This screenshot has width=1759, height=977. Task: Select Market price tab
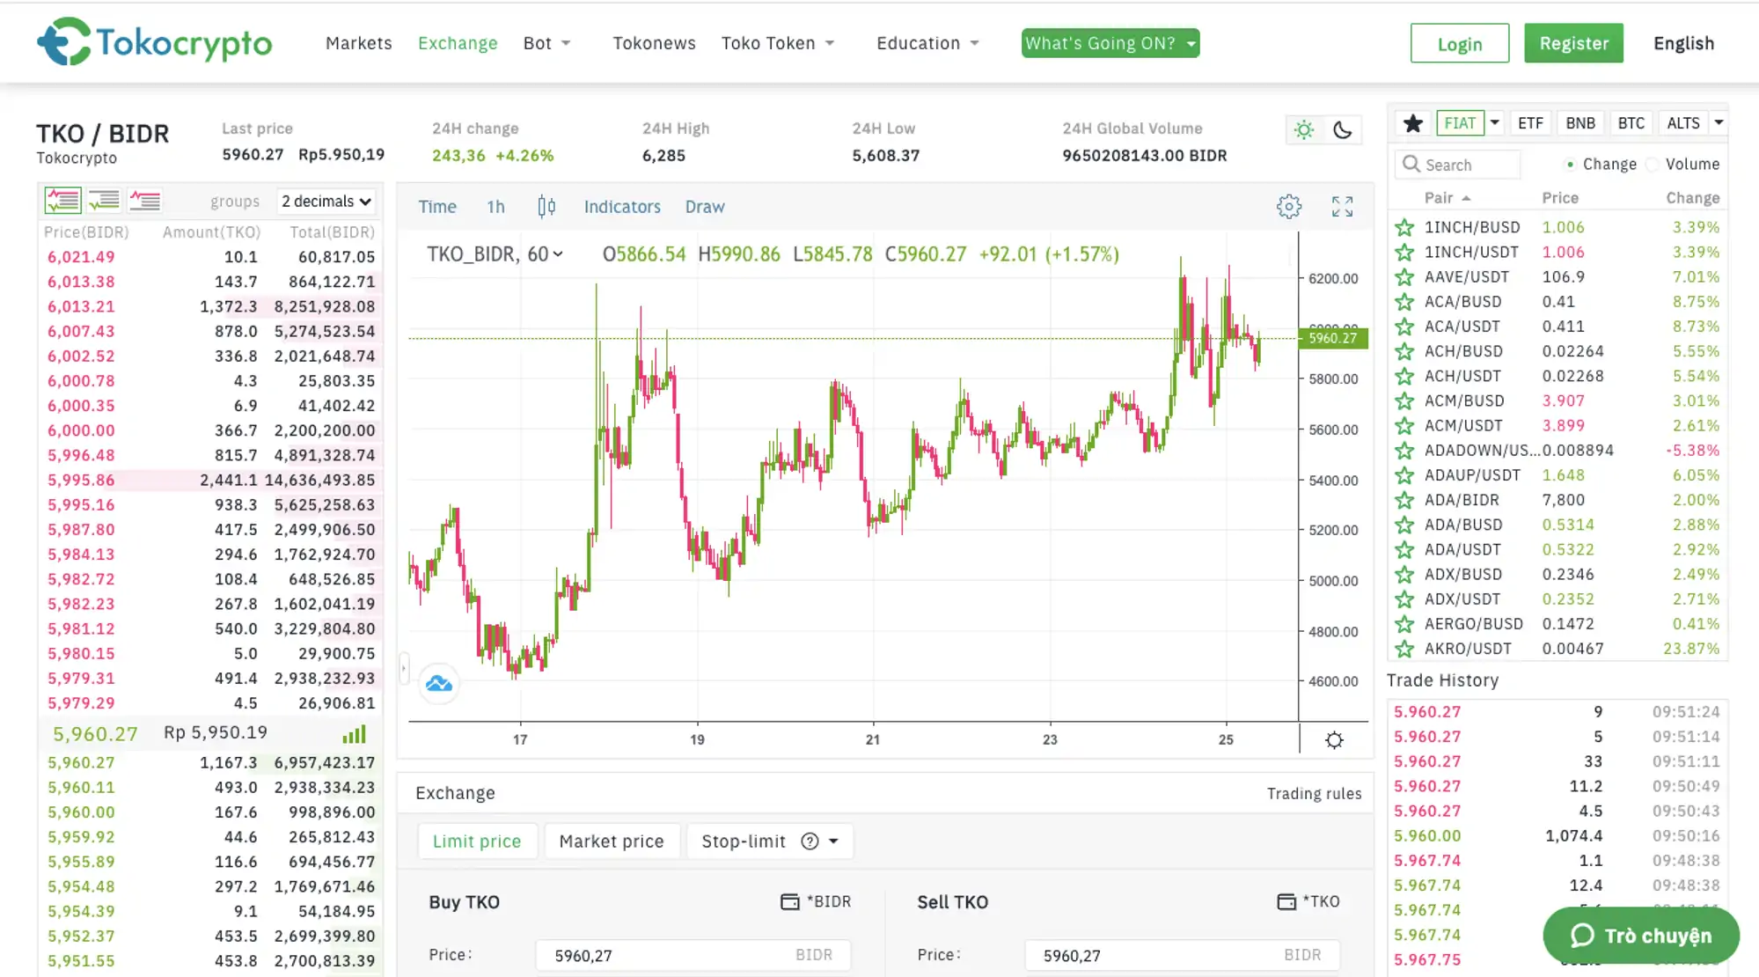[612, 841]
